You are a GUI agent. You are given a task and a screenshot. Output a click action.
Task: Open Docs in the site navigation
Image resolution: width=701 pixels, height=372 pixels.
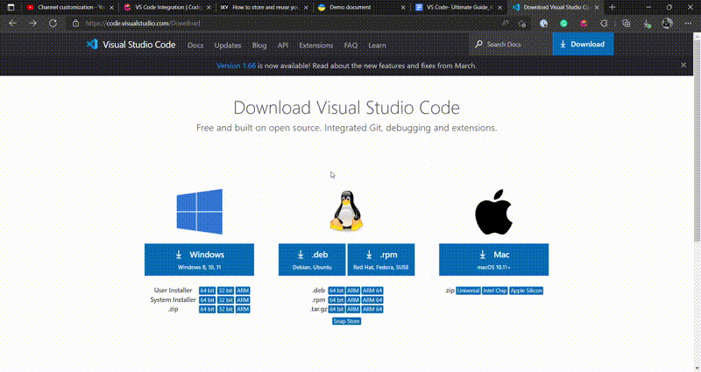pos(195,46)
